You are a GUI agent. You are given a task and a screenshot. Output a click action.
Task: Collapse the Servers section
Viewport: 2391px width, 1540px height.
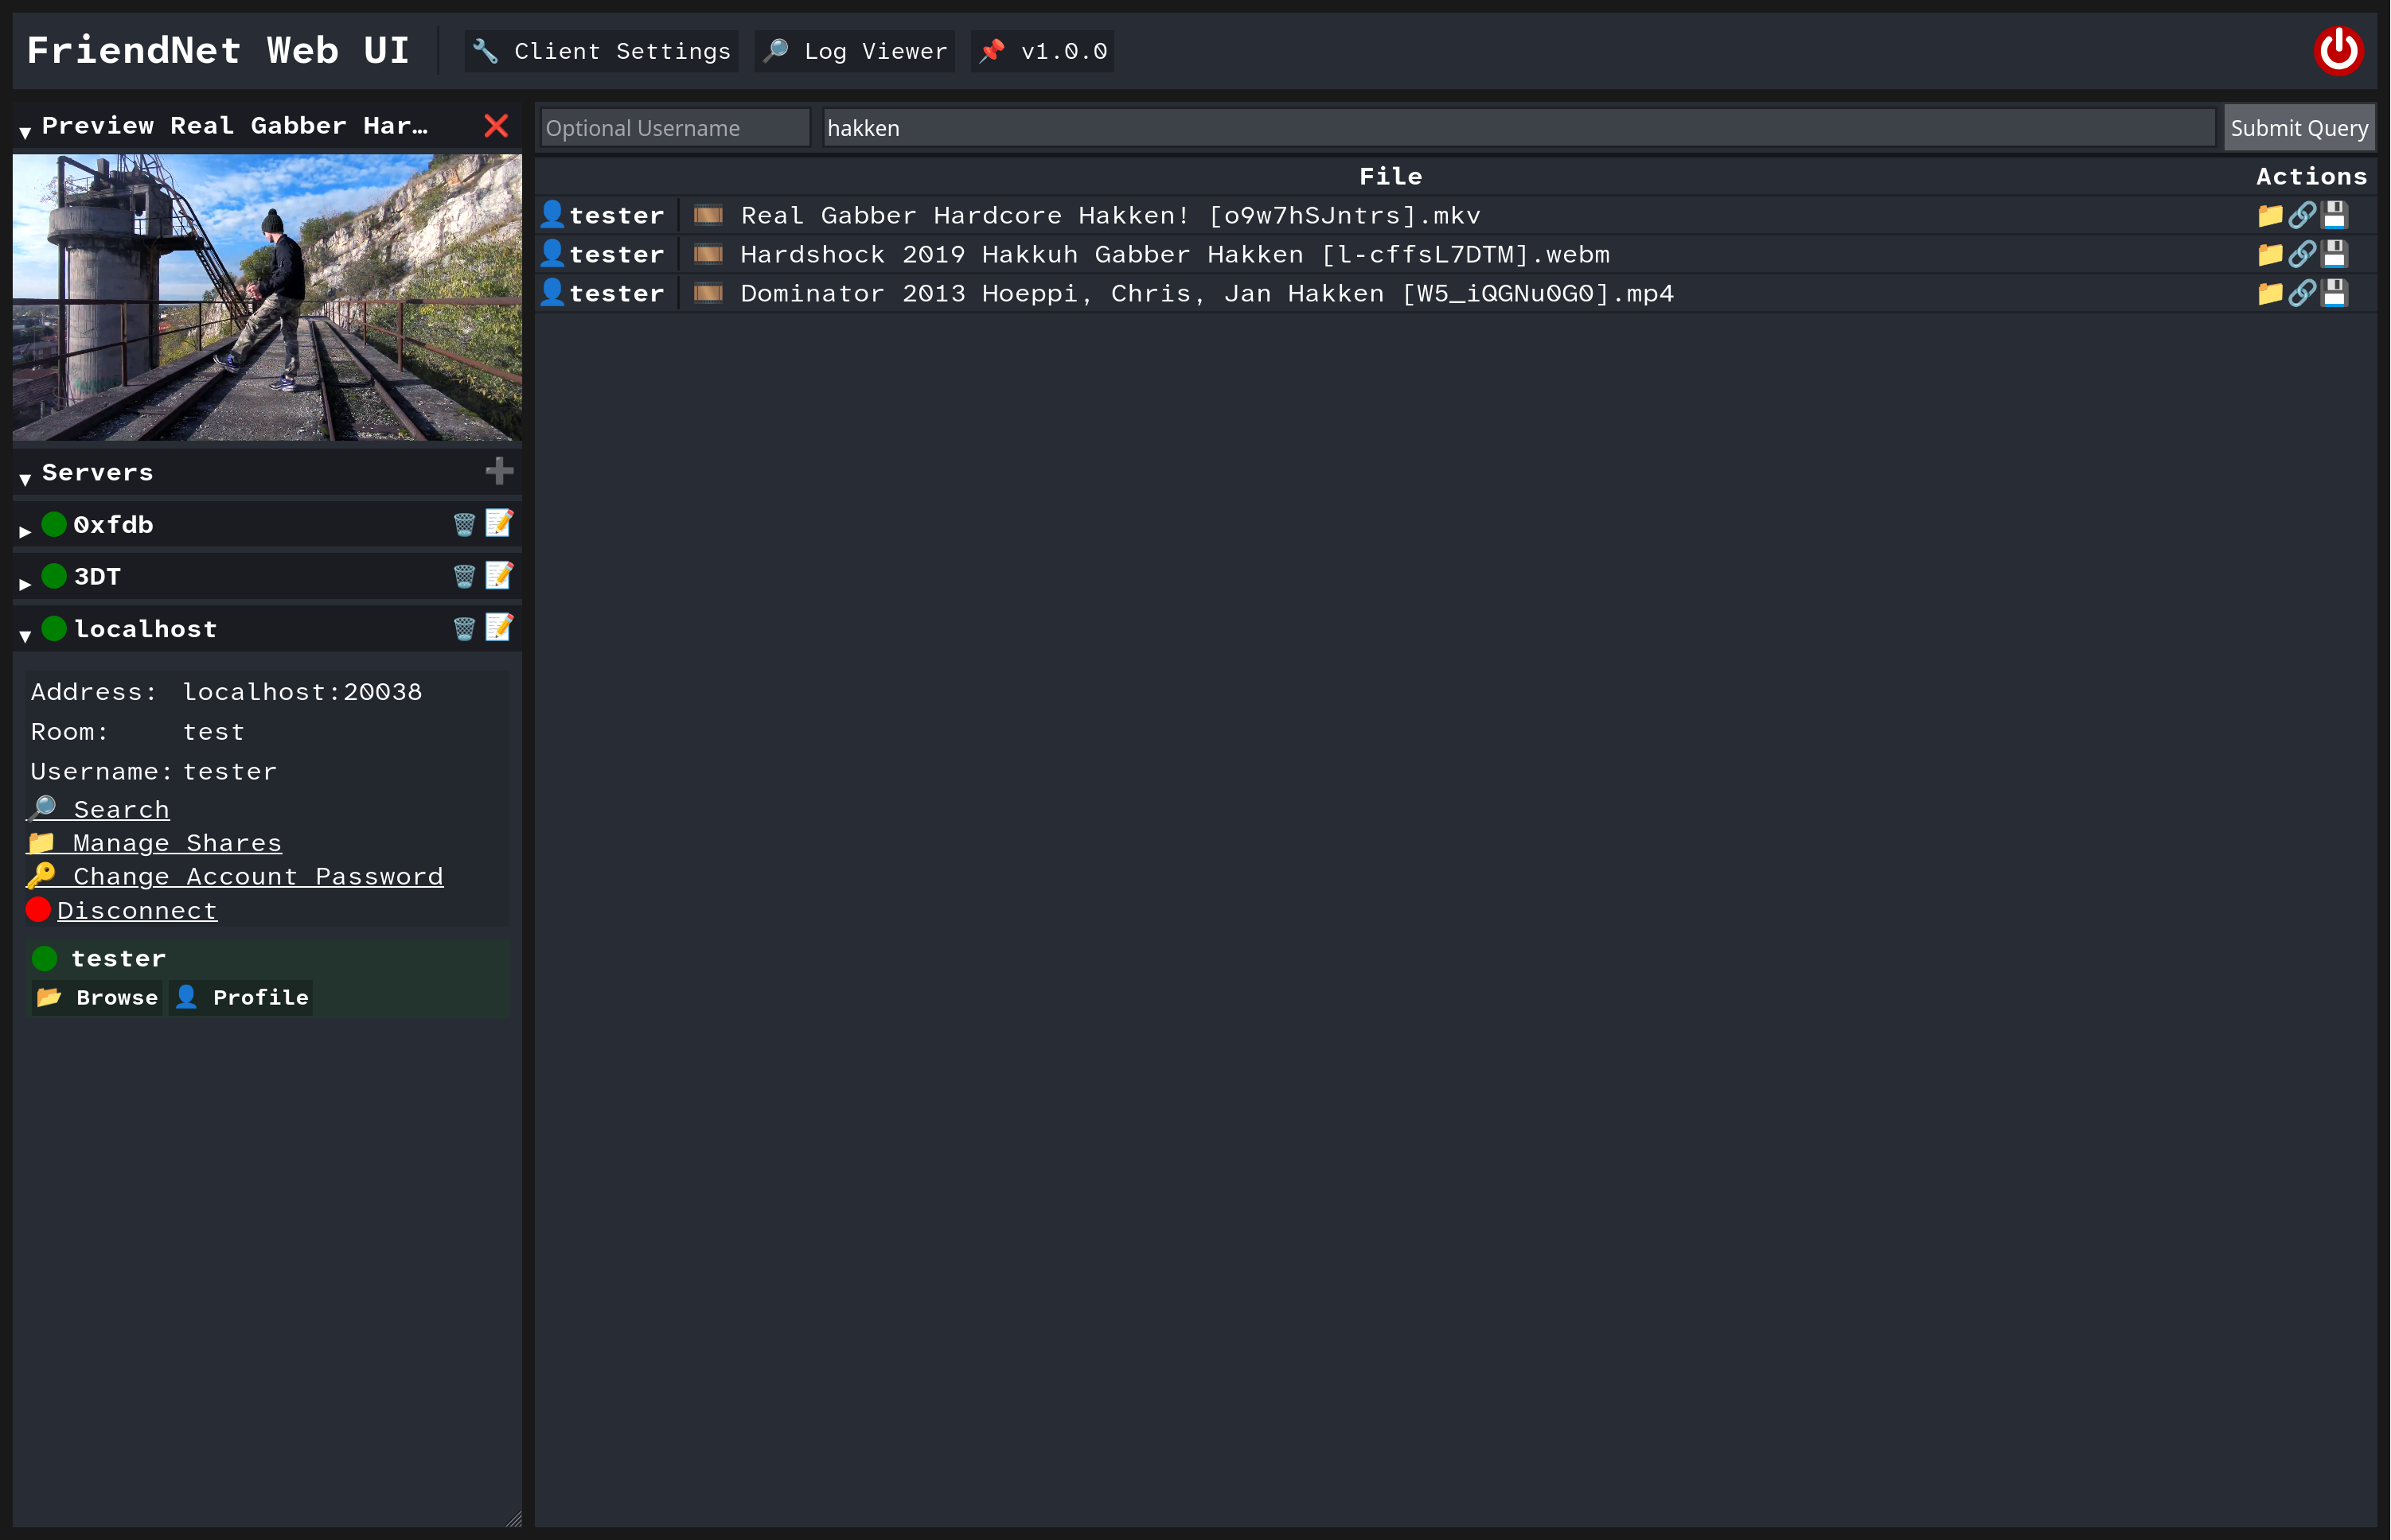coord(25,479)
